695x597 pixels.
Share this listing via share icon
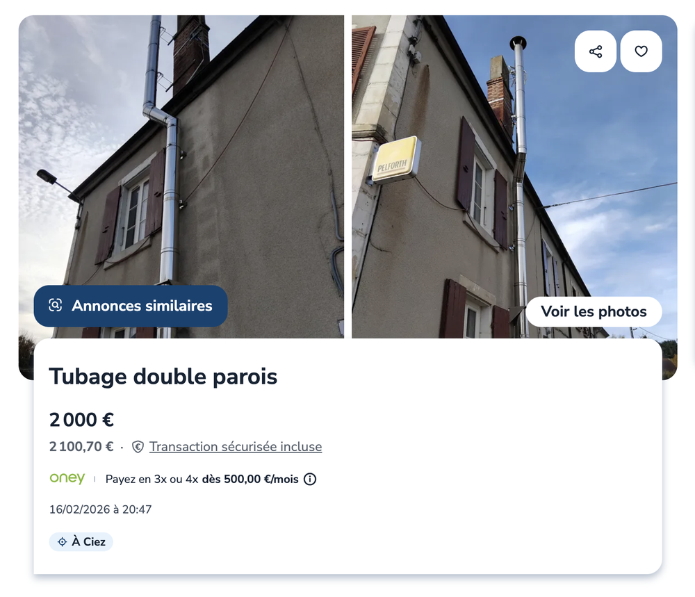[596, 51]
